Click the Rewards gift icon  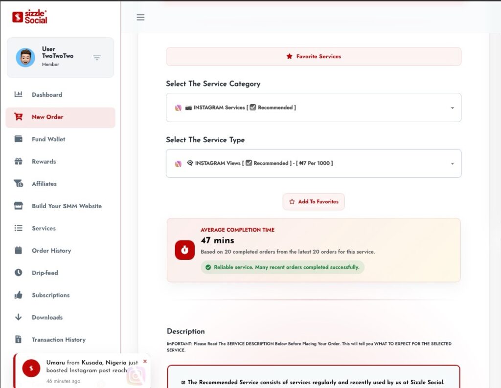click(x=18, y=161)
